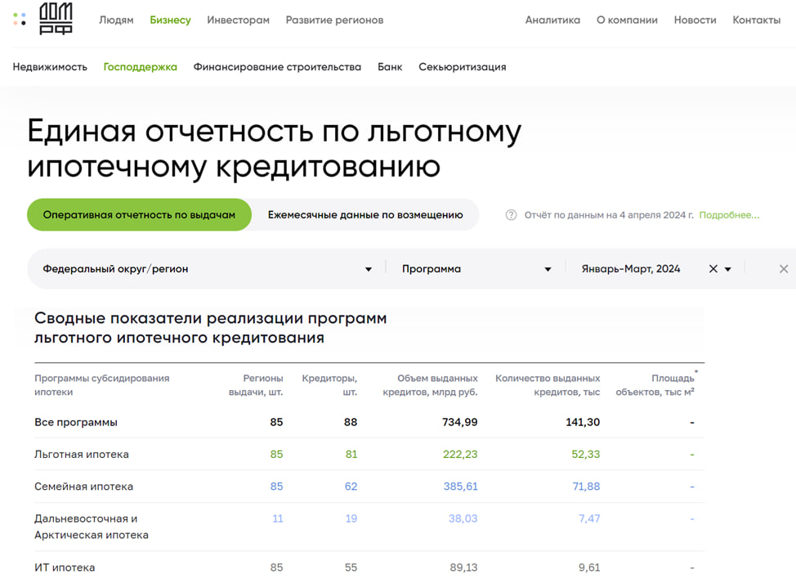796x588 pixels.
Task: Click Семейная ипотека creditors value 62
Action: click(351, 487)
